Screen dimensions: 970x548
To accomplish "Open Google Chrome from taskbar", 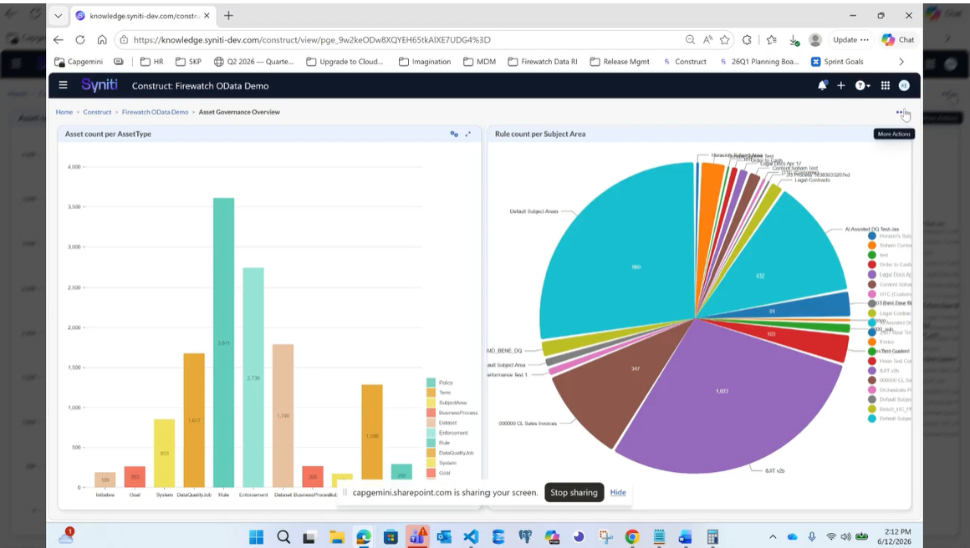I will tap(631, 537).
